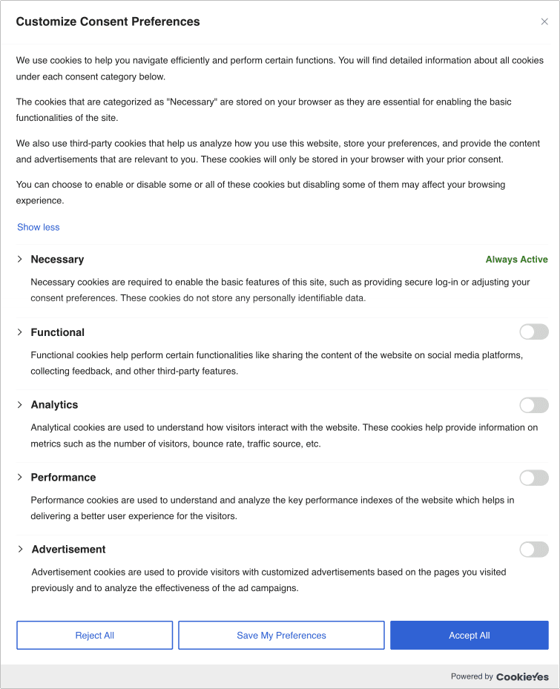
Task: Select the Advertisement category heading
Action: [x=68, y=550]
